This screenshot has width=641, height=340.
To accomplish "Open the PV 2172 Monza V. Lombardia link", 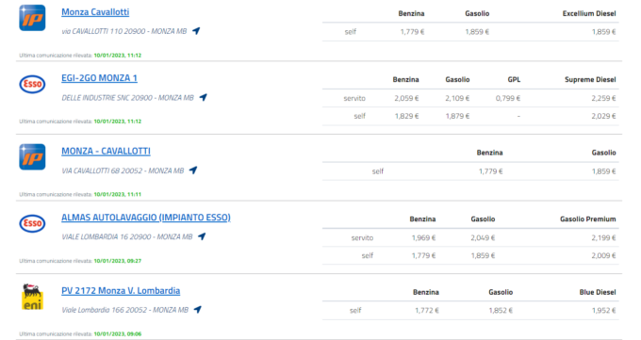I will coord(121,290).
